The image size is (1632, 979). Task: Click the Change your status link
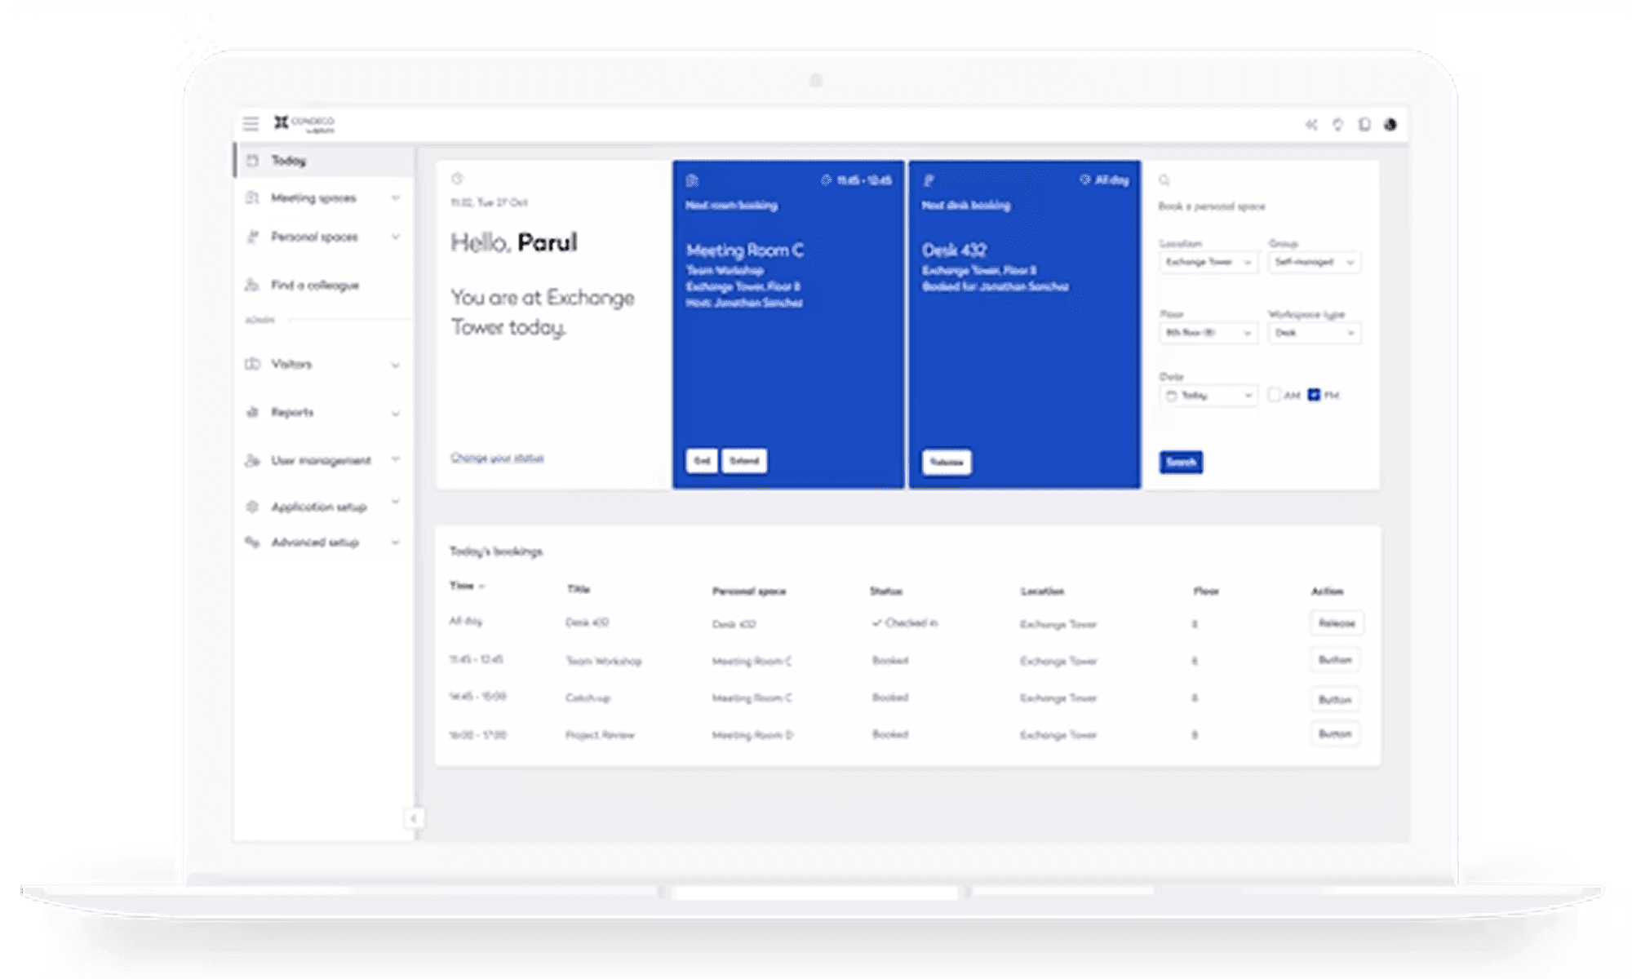[496, 458]
